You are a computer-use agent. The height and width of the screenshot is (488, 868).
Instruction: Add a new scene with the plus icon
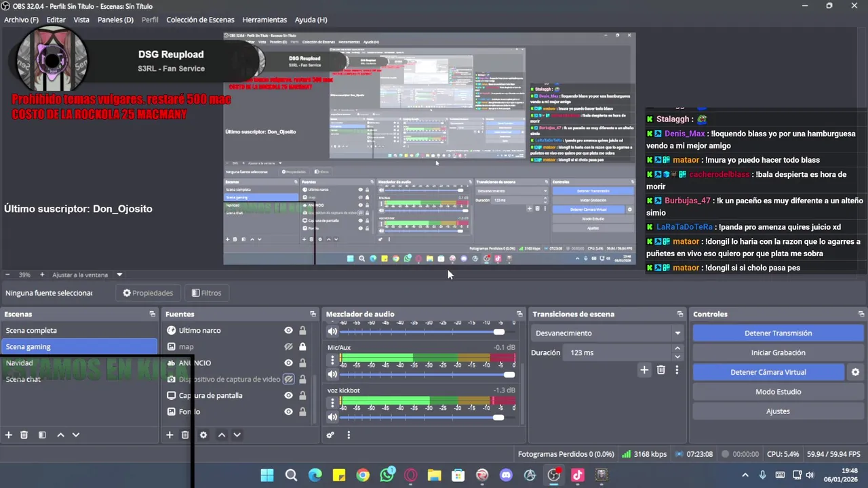(9, 434)
